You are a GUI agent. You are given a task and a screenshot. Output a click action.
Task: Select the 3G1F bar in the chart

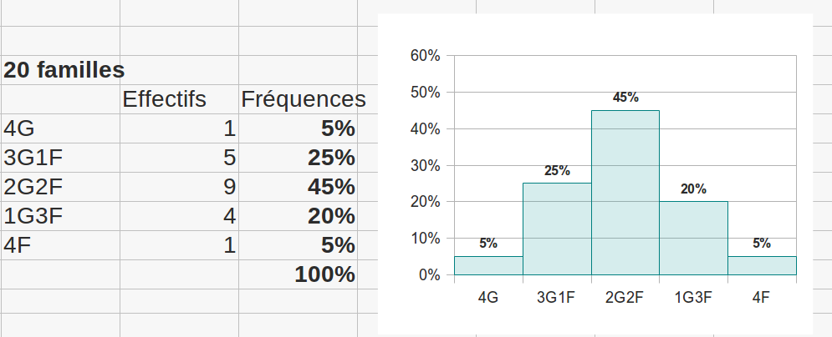pos(557,229)
